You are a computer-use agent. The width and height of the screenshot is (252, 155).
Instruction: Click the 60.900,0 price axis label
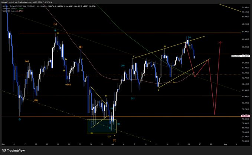point(246,97)
